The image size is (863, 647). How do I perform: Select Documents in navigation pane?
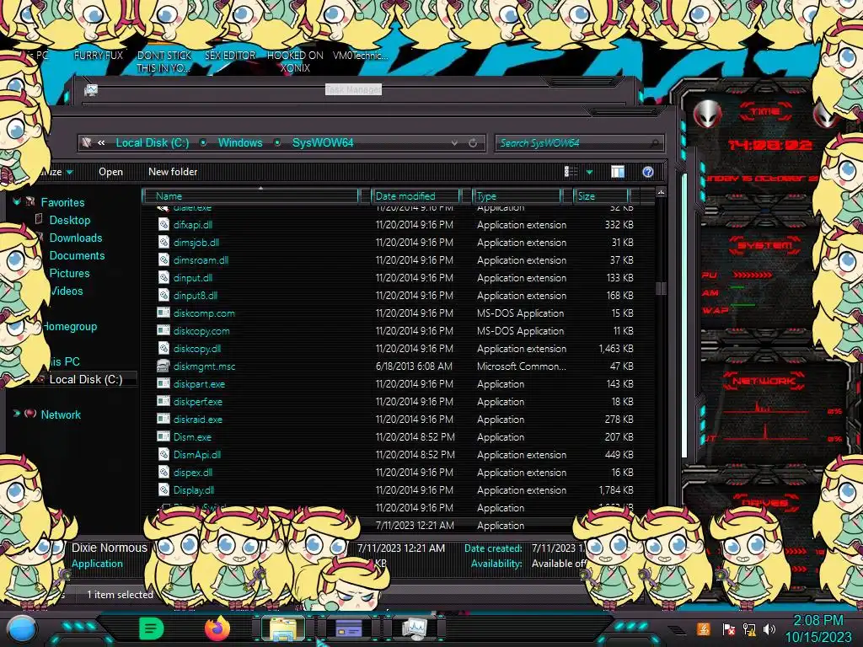tap(77, 255)
